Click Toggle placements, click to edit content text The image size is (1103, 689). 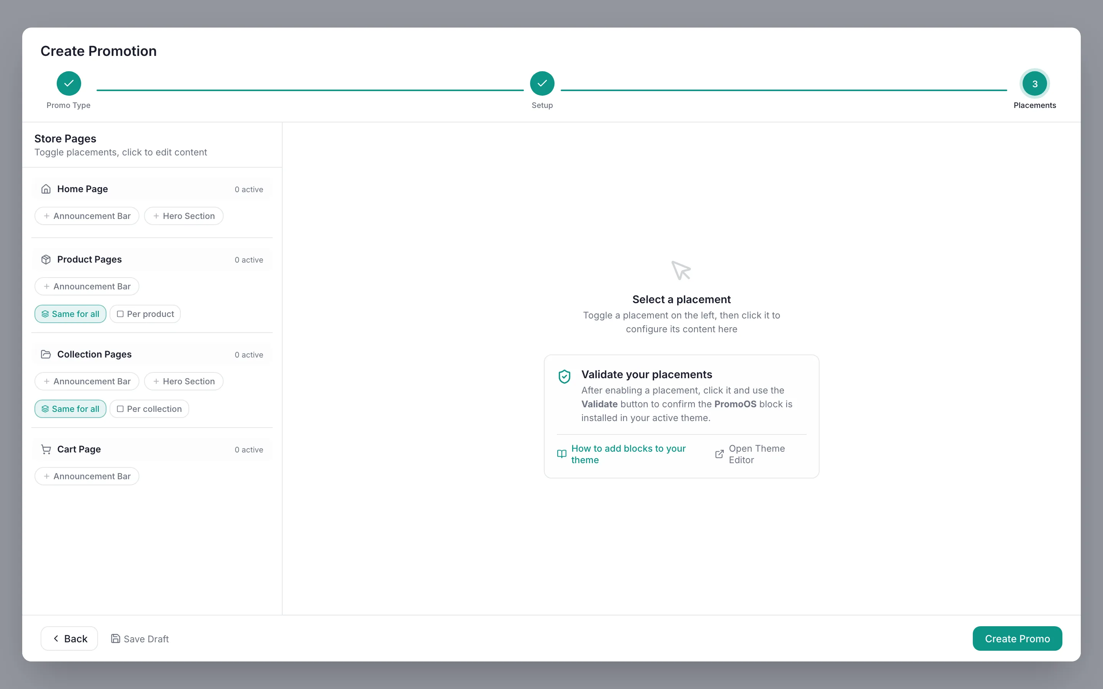(x=121, y=152)
